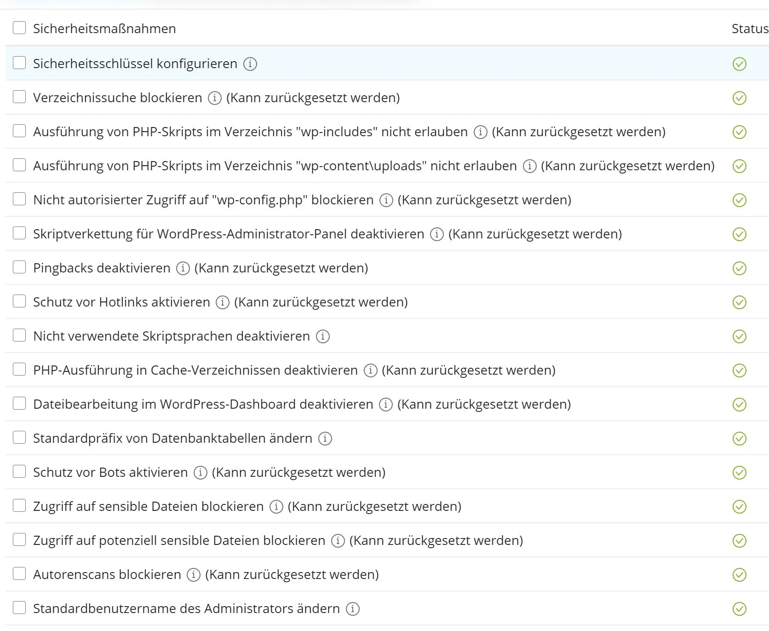Viewport: 769px width, 631px height.
Task: Click info icon for Standardbenutzername des Administrators
Action: [x=353, y=608]
